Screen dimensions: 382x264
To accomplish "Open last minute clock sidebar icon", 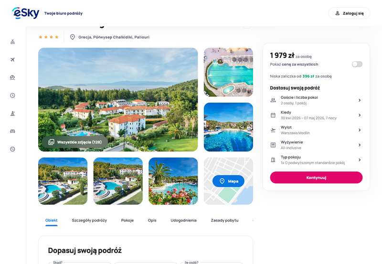I will click(13, 95).
